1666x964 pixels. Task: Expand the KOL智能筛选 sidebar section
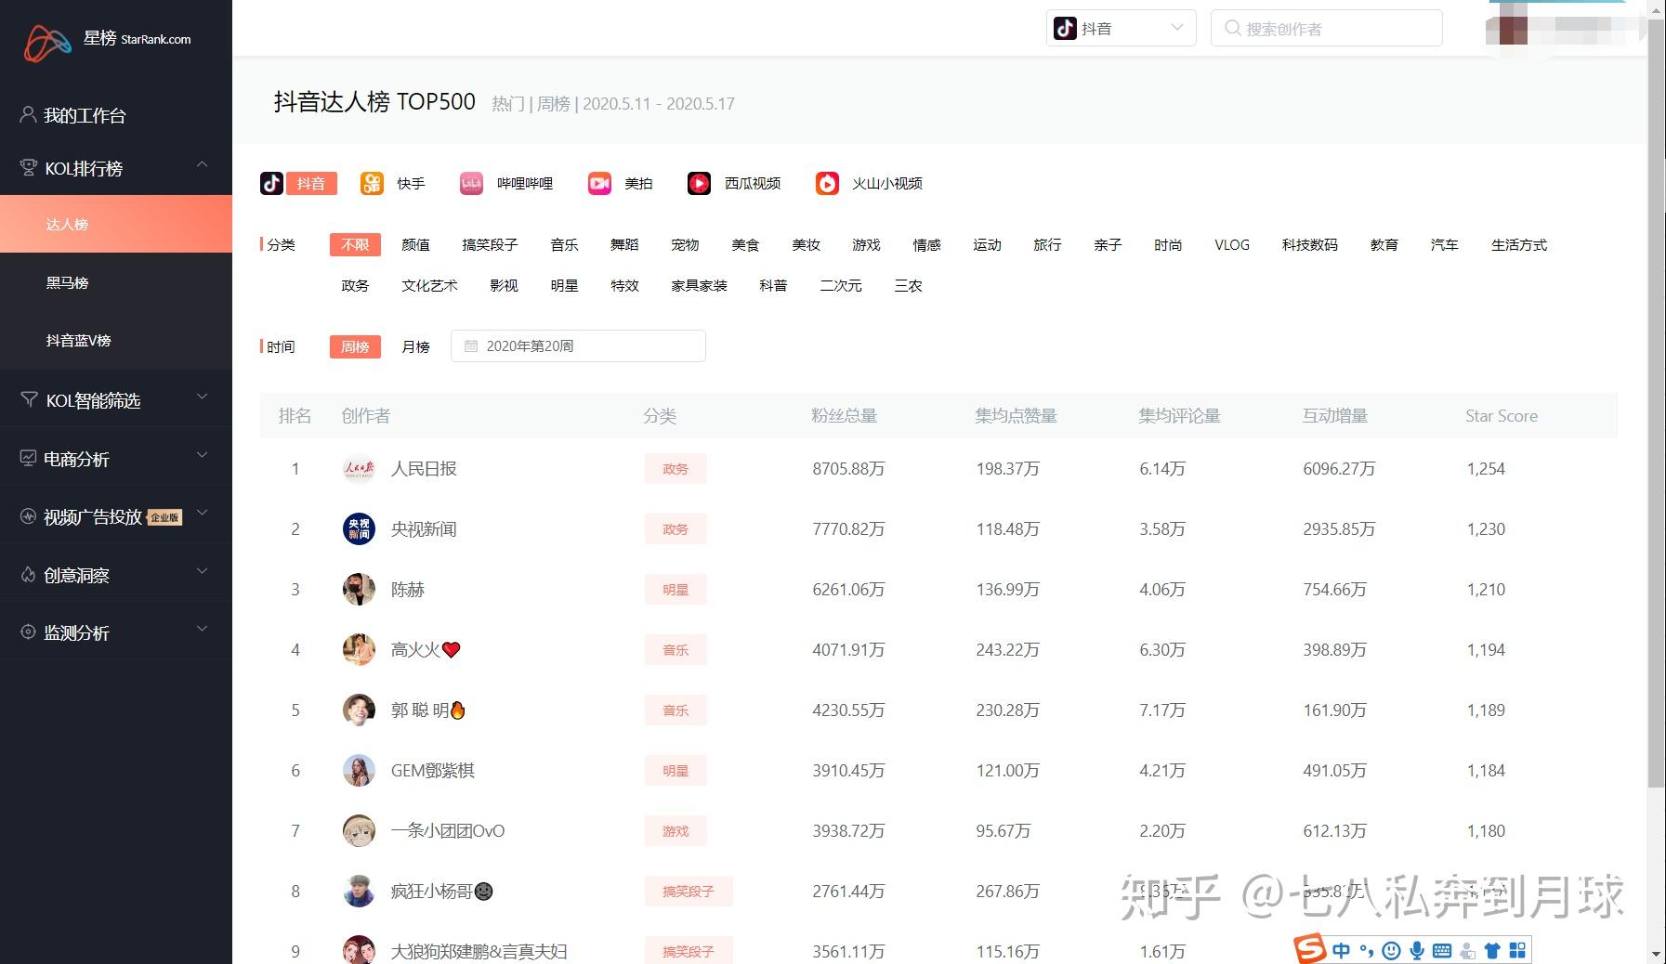[116, 400]
